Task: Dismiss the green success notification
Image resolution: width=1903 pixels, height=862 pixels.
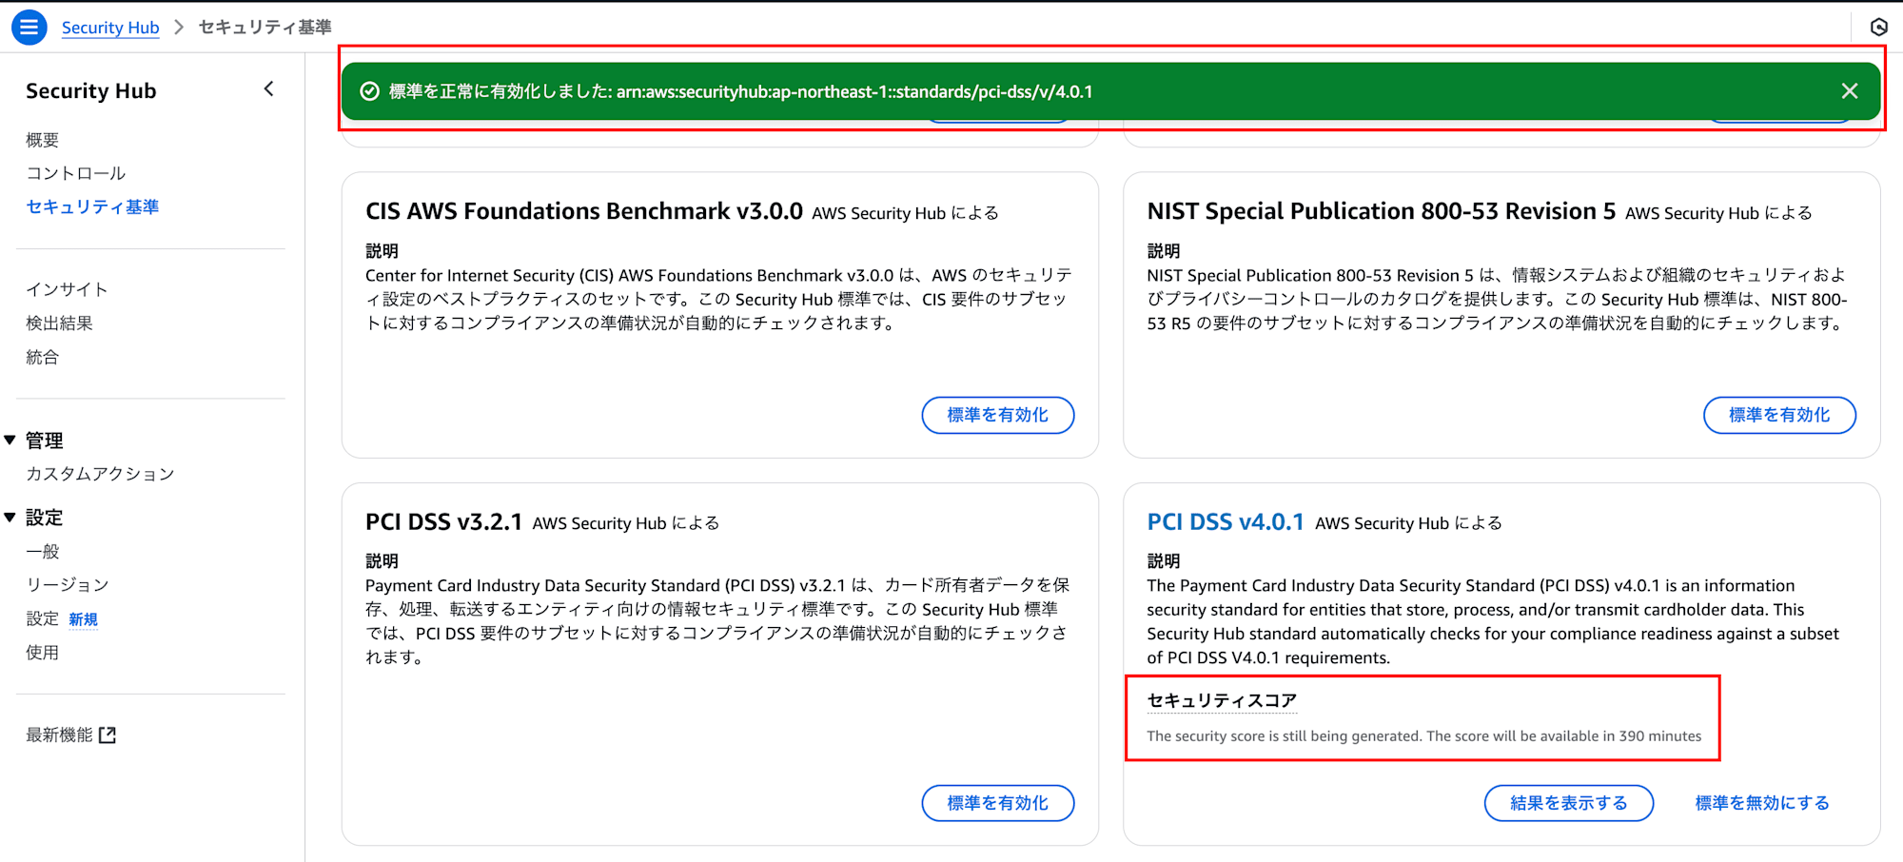Action: 1849,91
